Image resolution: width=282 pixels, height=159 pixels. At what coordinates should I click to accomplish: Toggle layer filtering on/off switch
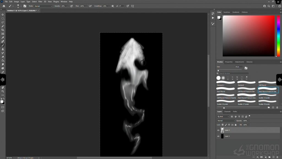pos(250,116)
